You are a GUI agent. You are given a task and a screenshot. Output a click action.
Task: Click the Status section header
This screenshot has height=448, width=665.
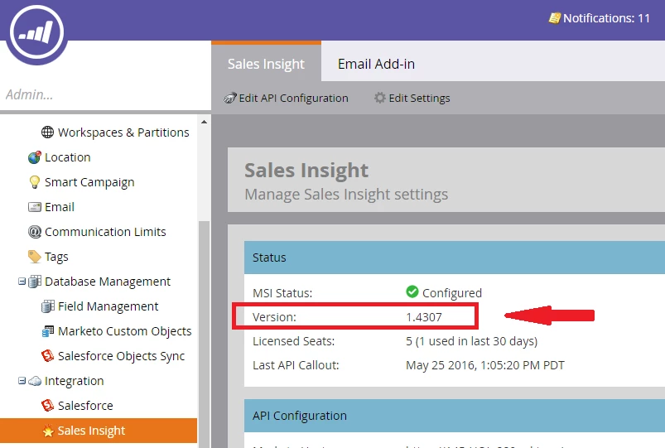[x=455, y=258]
